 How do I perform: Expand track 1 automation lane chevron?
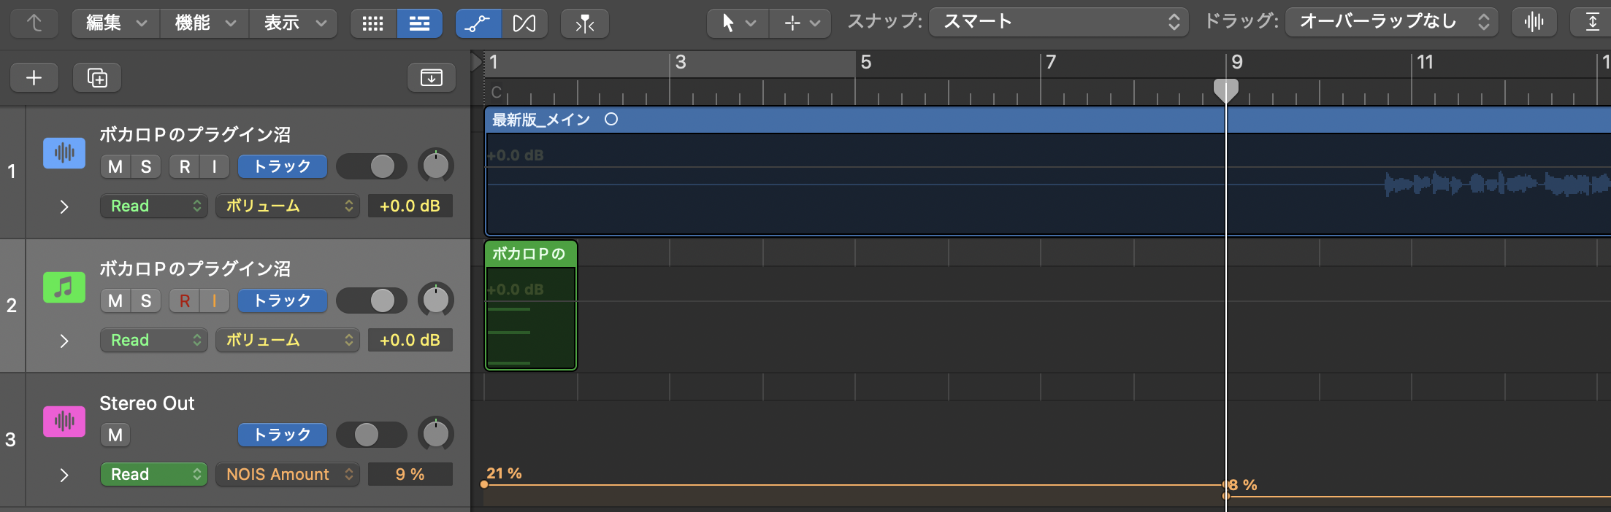64,206
